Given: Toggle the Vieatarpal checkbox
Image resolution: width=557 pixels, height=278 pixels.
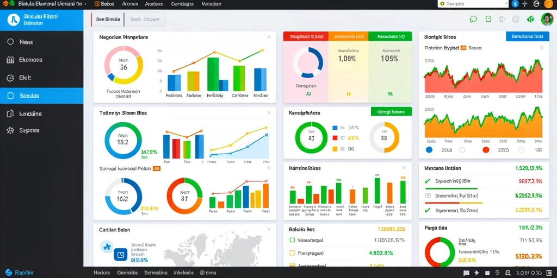Looking at the screenshot, I should point(292,240).
